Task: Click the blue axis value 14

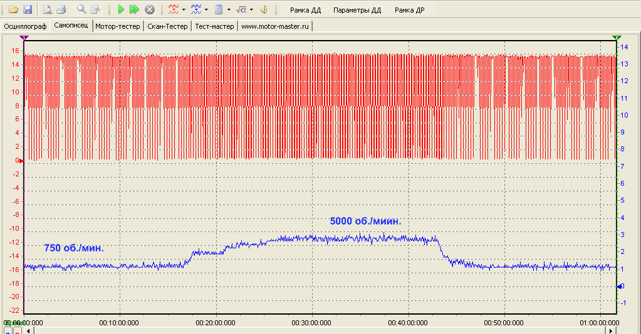Action: (x=624, y=47)
